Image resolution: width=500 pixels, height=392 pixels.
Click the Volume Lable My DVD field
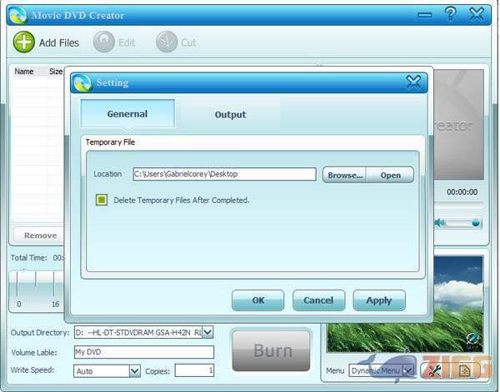(144, 352)
